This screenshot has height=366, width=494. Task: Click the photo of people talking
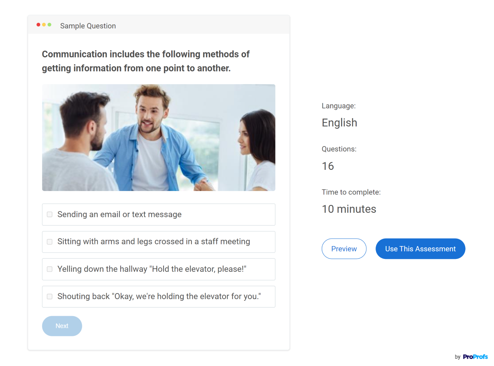tap(158, 138)
